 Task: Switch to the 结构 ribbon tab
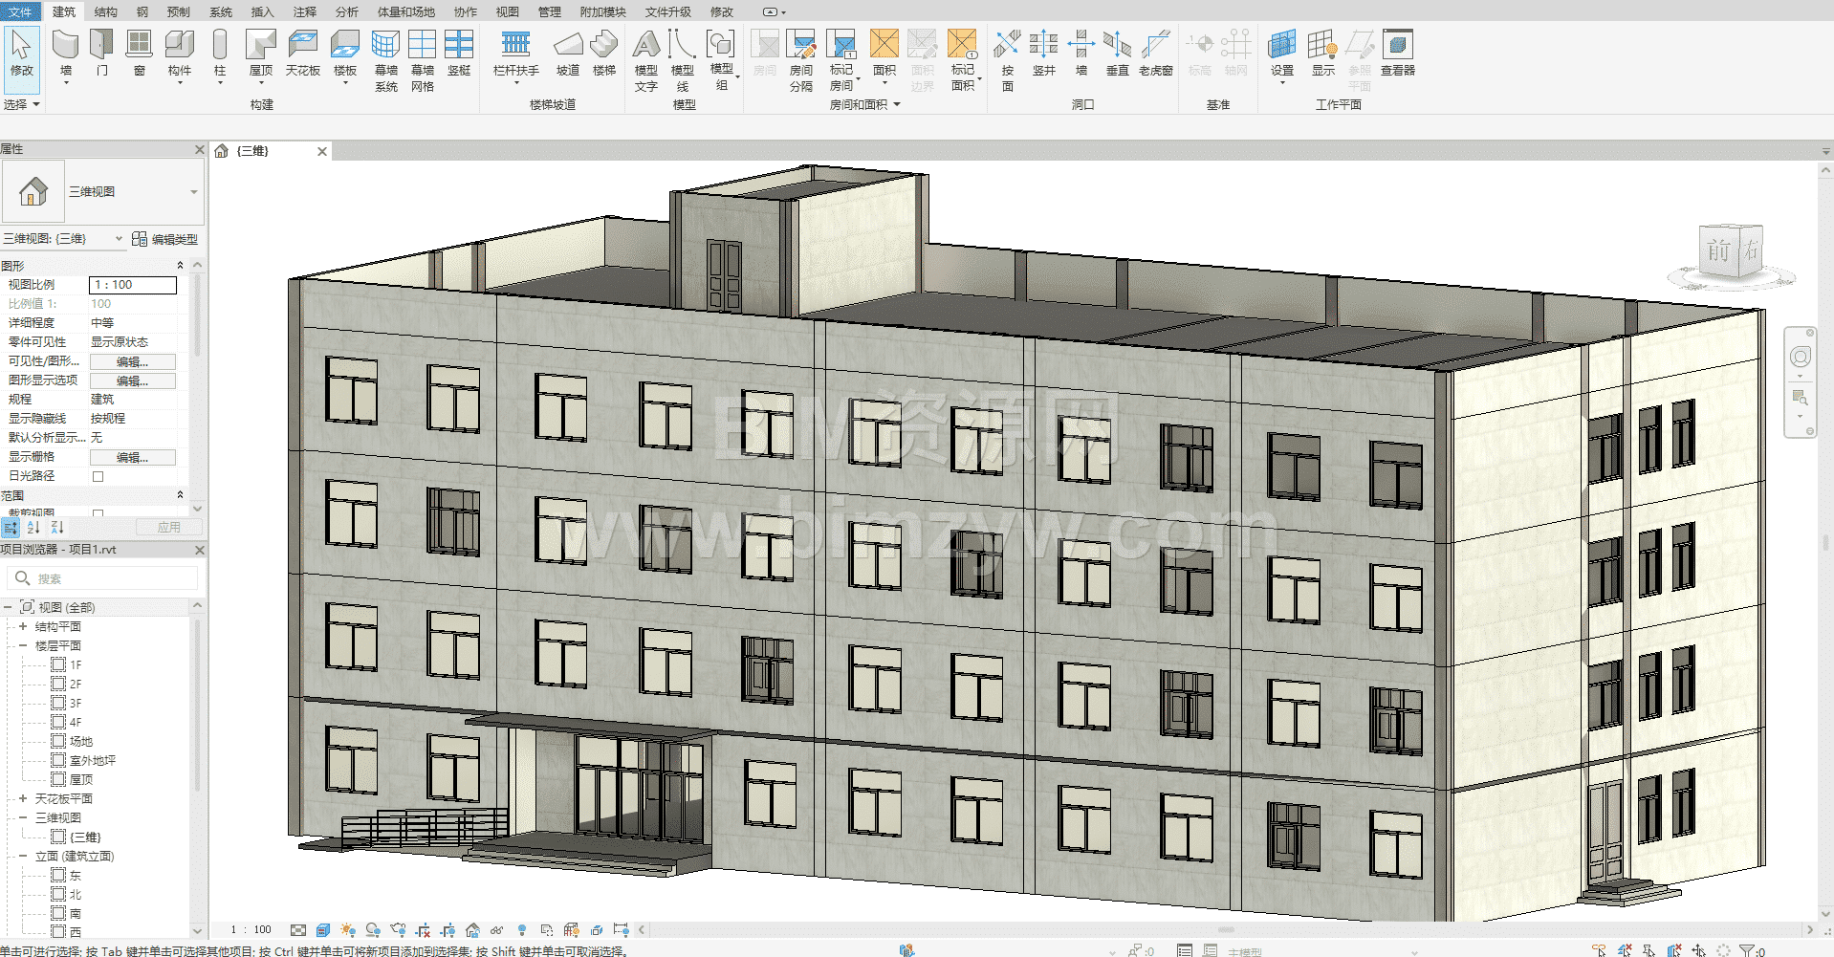[105, 12]
